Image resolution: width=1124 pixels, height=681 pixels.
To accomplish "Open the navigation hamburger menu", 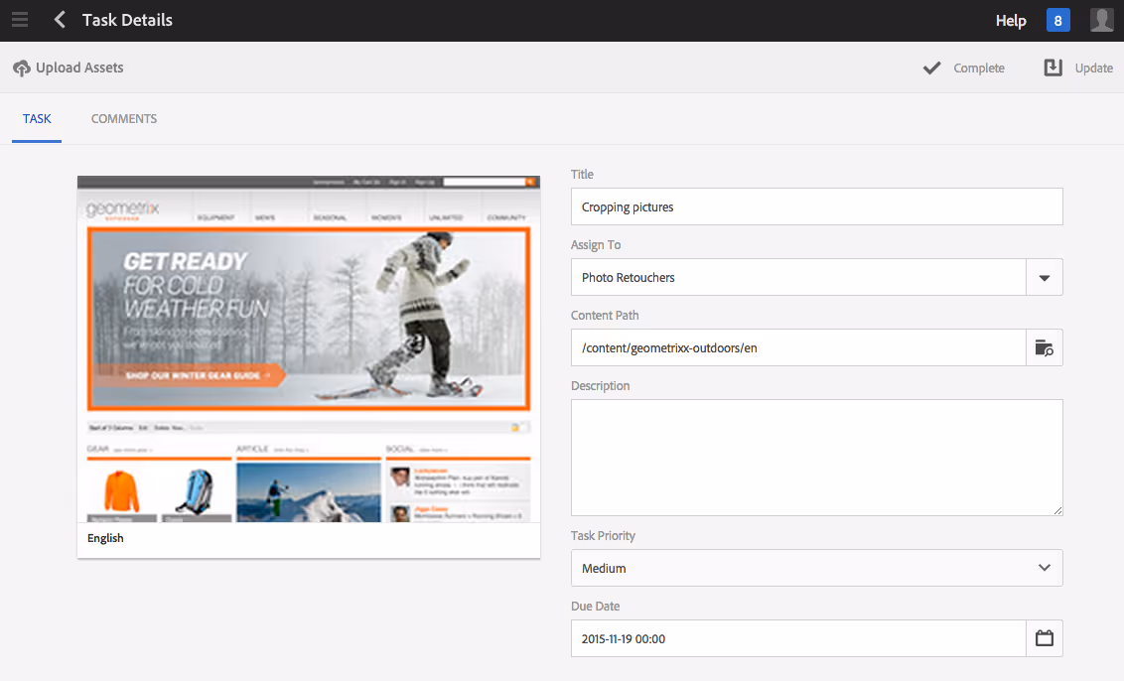I will click(x=20, y=19).
